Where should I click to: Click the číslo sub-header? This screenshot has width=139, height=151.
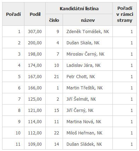click(54, 20)
